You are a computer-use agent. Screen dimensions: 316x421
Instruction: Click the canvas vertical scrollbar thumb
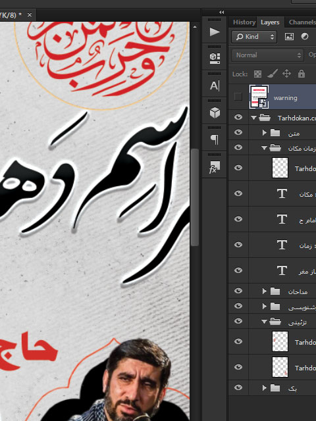pos(195,197)
